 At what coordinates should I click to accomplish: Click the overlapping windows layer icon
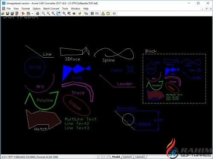point(86,14)
